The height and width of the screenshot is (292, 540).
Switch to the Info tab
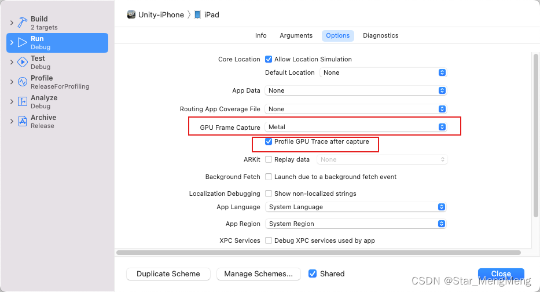point(260,35)
